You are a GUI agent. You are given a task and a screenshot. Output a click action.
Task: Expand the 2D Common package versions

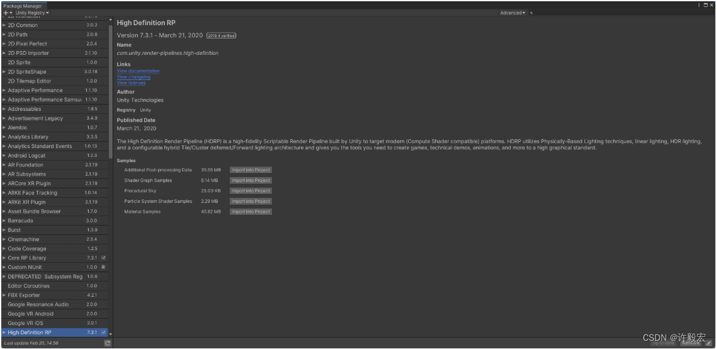pyautogui.click(x=4, y=25)
